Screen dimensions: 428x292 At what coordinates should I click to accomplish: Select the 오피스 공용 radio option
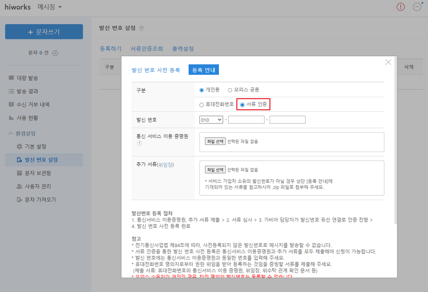tap(230, 90)
